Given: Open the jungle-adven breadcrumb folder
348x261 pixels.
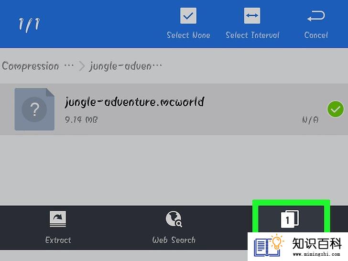Looking at the screenshot, I should (x=126, y=66).
